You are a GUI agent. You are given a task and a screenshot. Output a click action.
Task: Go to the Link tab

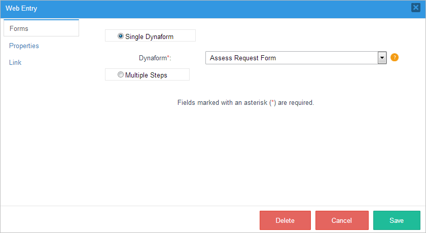pos(15,62)
